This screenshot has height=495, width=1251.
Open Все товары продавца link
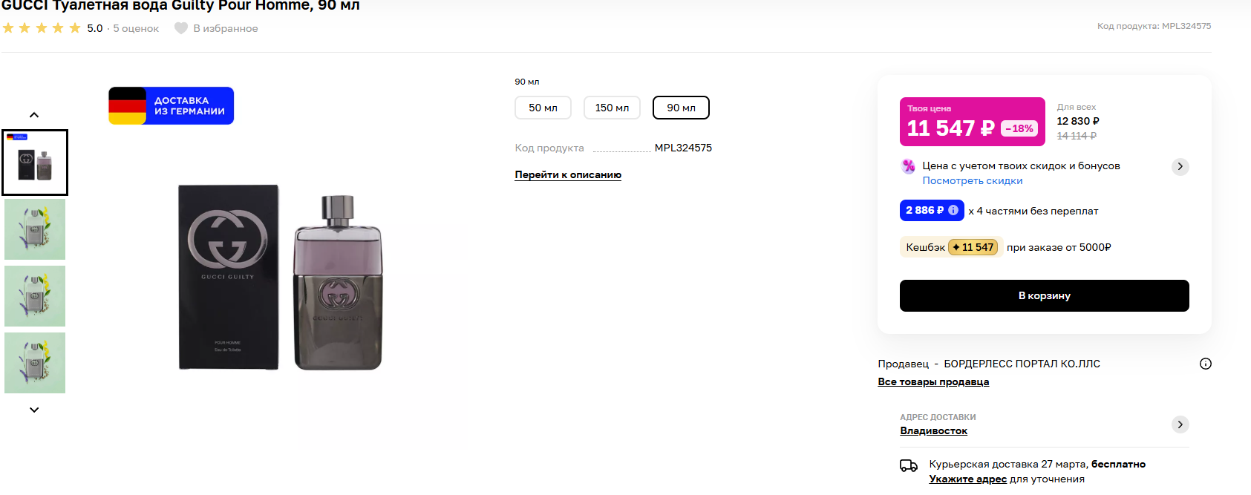pyautogui.click(x=933, y=381)
